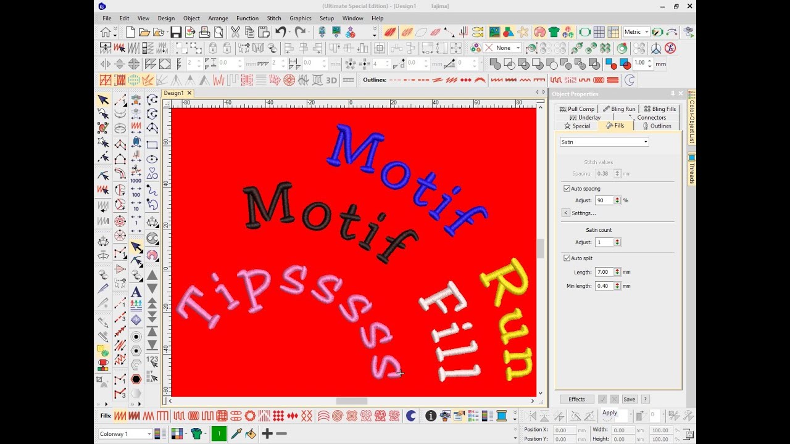Open the Stitch menu
The image size is (790, 444).
(x=274, y=18)
